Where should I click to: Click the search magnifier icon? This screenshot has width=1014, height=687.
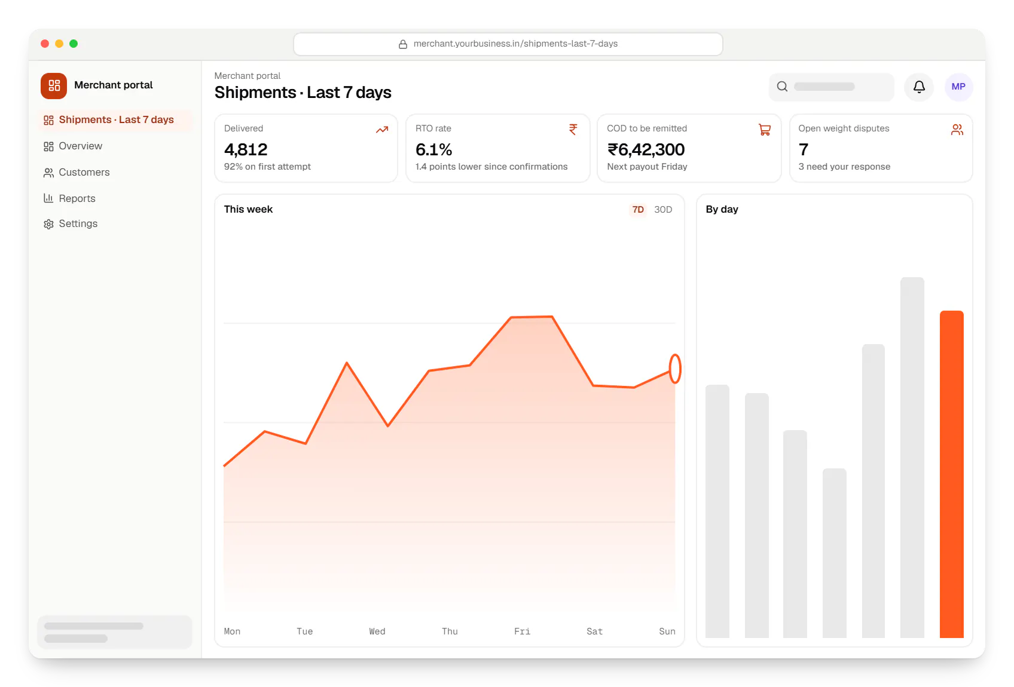[782, 87]
